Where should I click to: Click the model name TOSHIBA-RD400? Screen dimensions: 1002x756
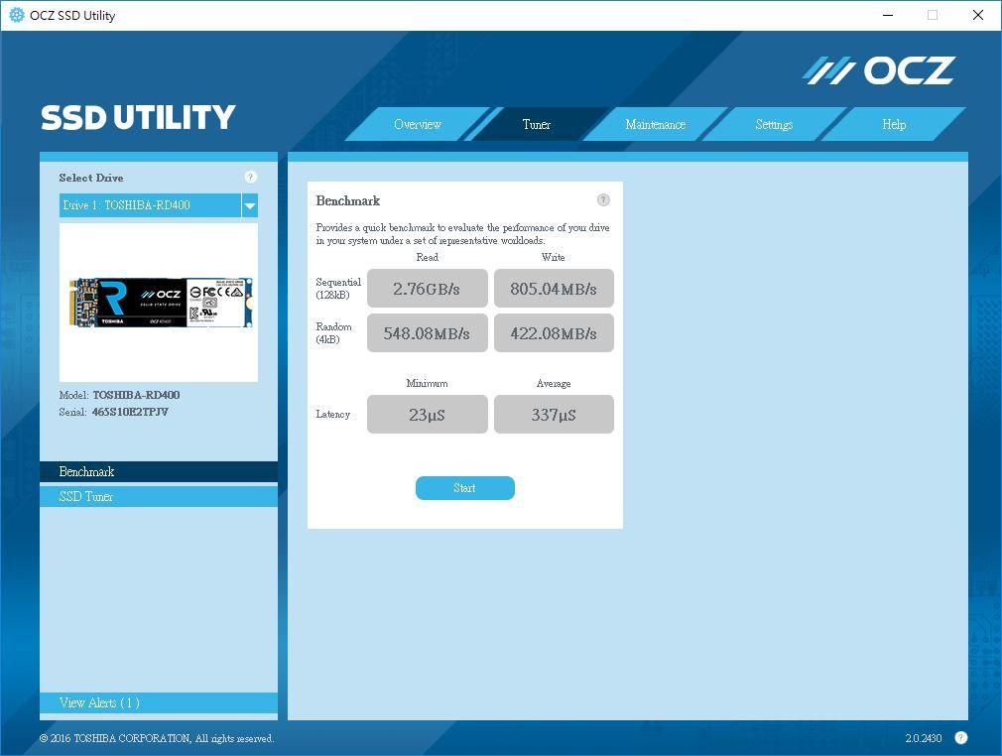point(136,395)
